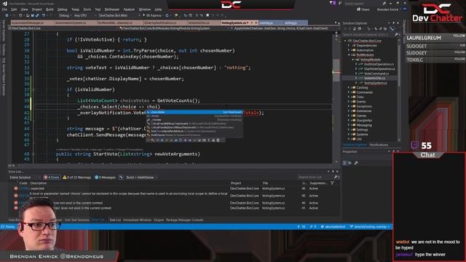This screenshot has height=262, width=466.
Task: Select the Games folder
Action: pos(361,116)
